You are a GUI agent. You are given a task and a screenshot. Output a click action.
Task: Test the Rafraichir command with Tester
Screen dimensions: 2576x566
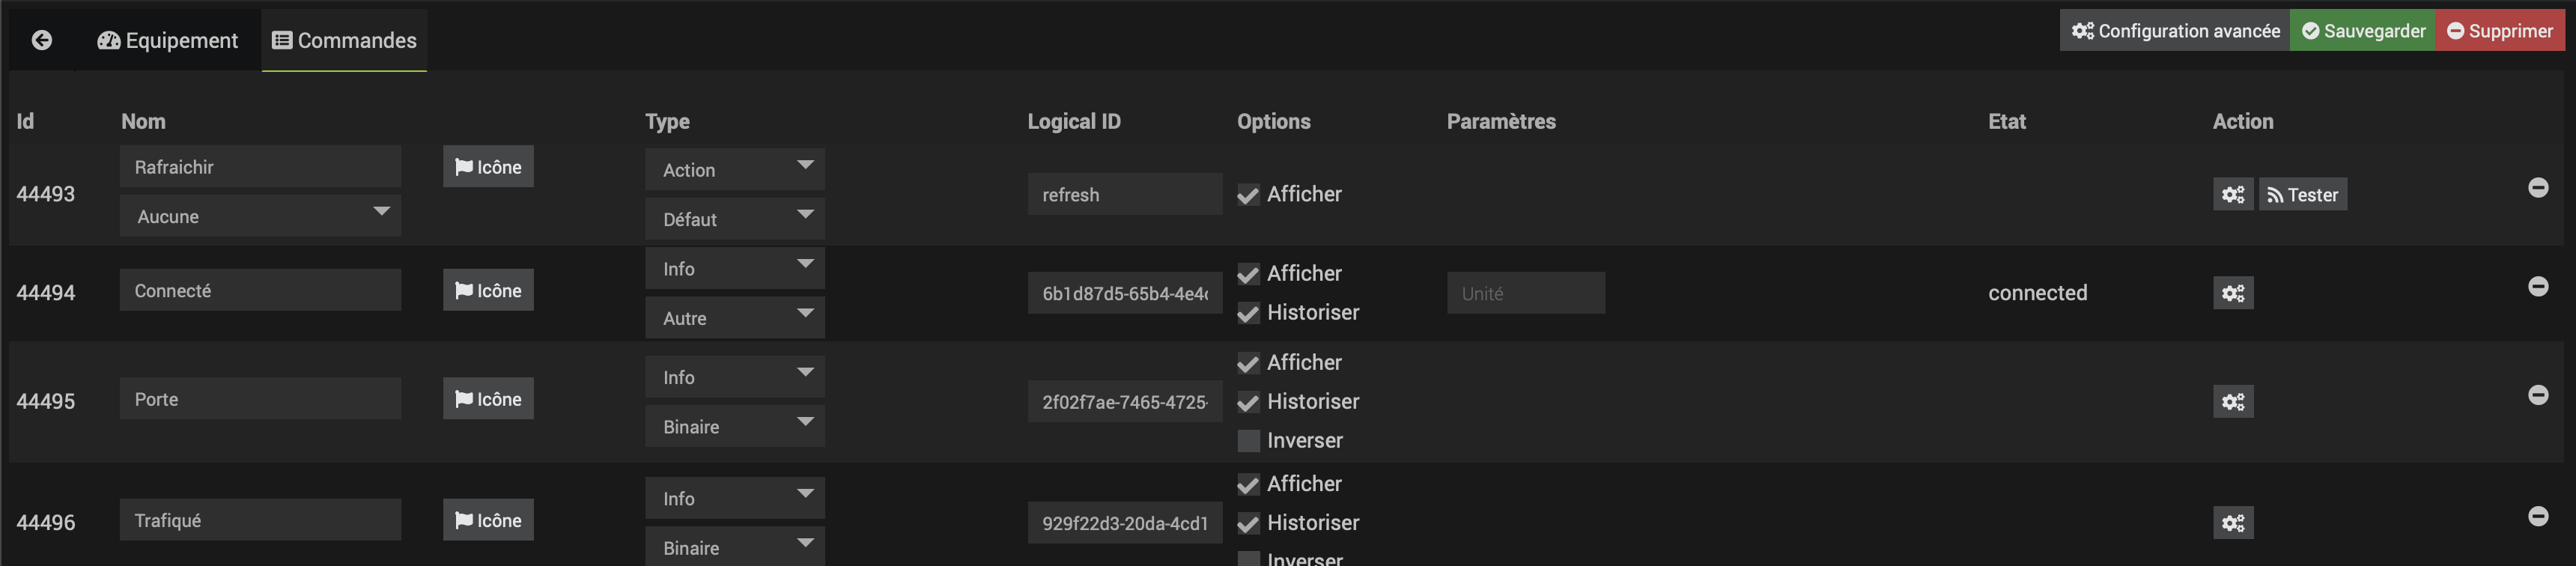pos(2302,195)
